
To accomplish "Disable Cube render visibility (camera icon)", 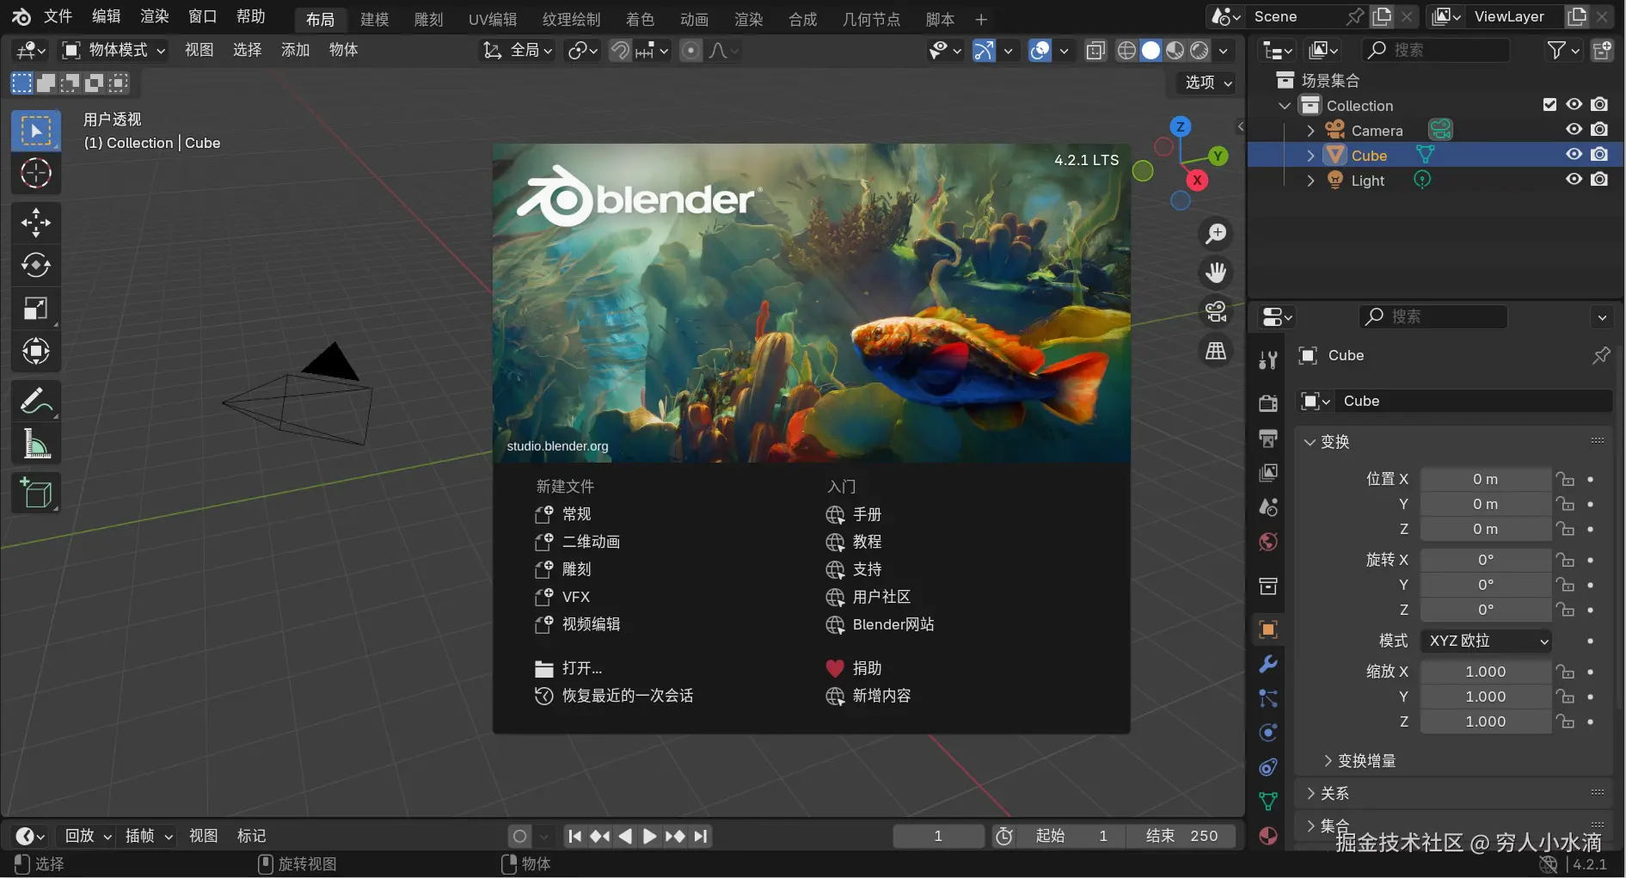I will pos(1600,154).
